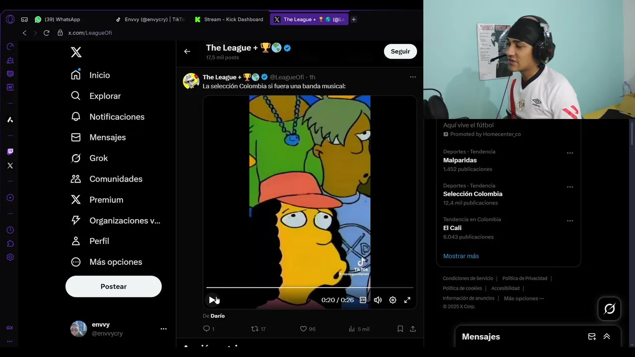Play the paused video
The height and width of the screenshot is (357, 635).
point(212,300)
